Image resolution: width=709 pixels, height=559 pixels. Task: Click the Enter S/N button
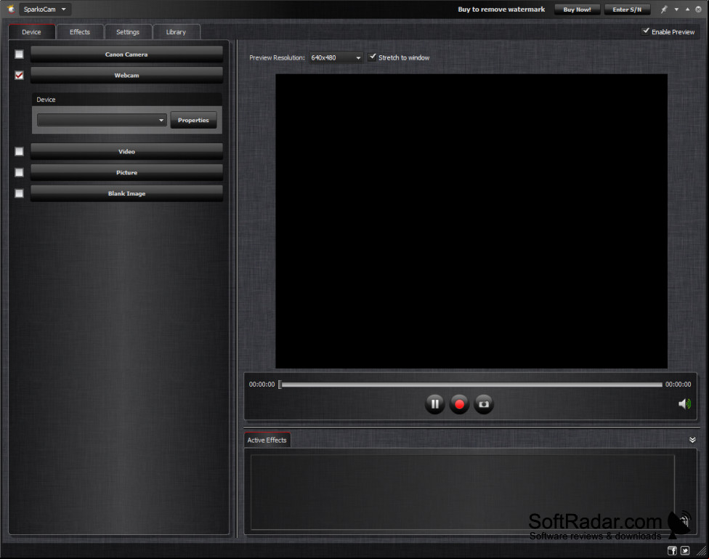coord(627,9)
